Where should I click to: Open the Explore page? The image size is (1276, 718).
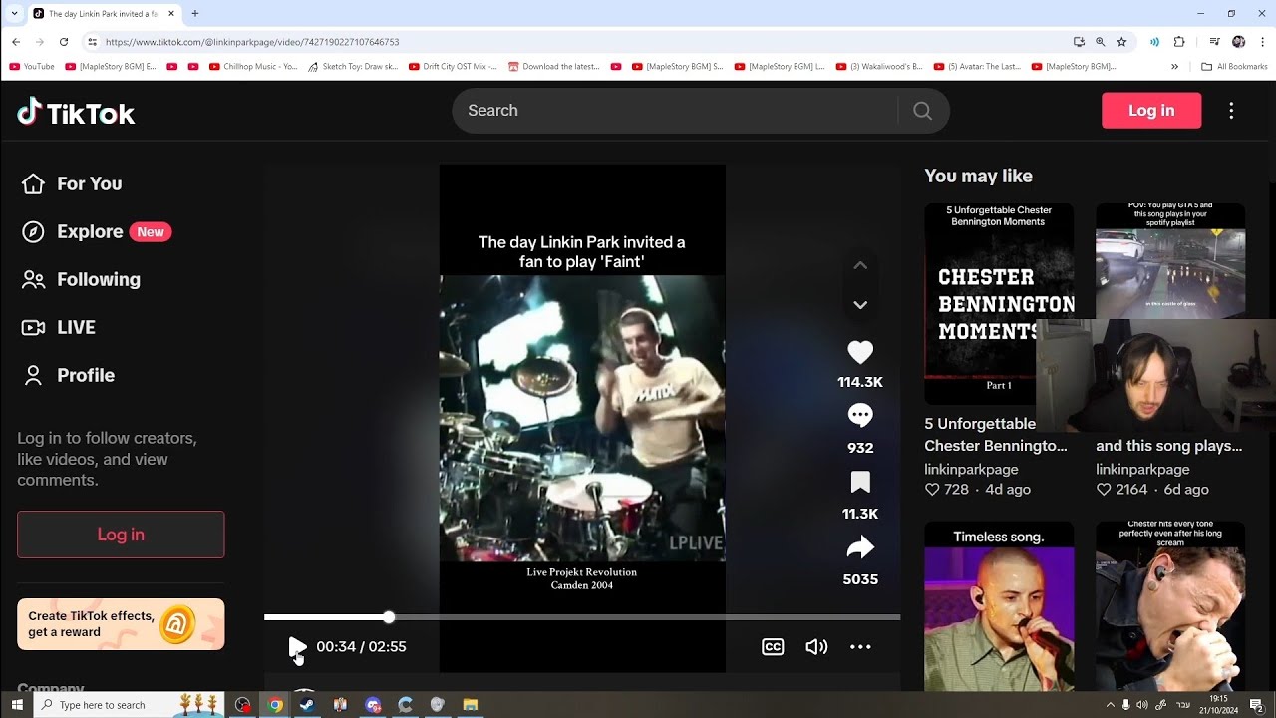(97, 231)
